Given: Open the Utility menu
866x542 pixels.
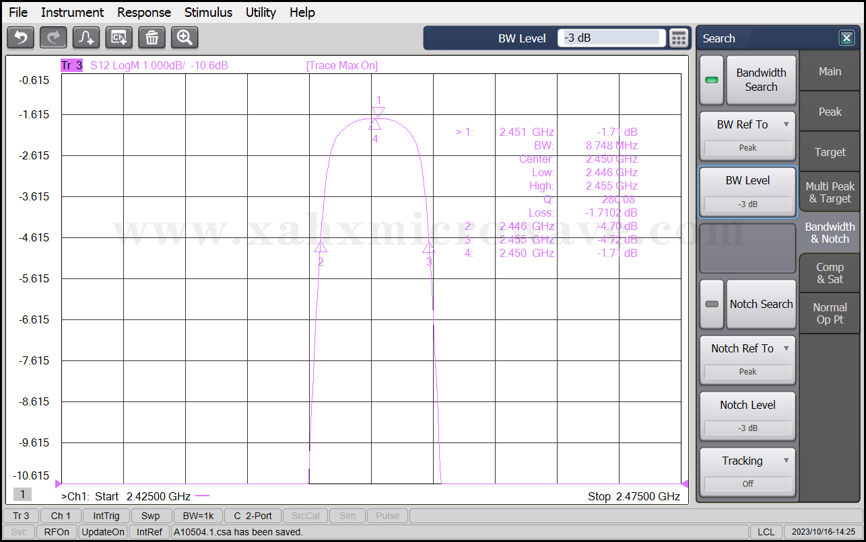Looking at the screenshot, I should (x=261, y=12).
